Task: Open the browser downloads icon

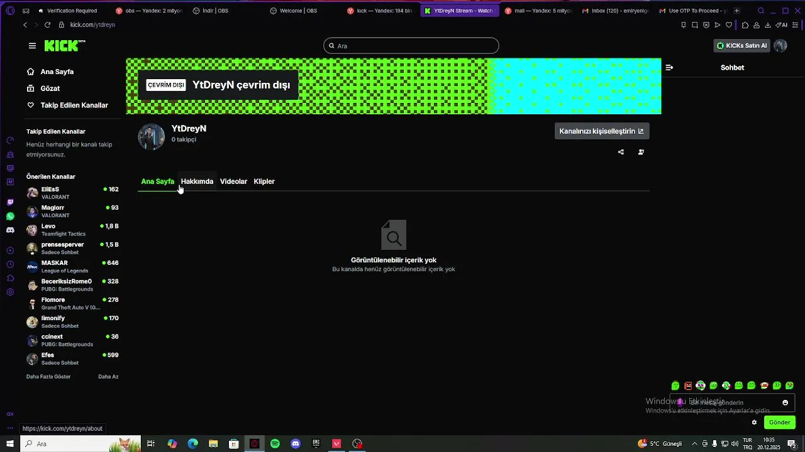Action: (768, 25)
